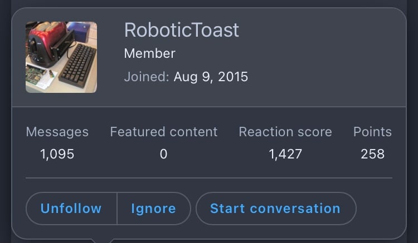
Task: View the Reaction score value 1,427
Action: [x=285, y=154]
